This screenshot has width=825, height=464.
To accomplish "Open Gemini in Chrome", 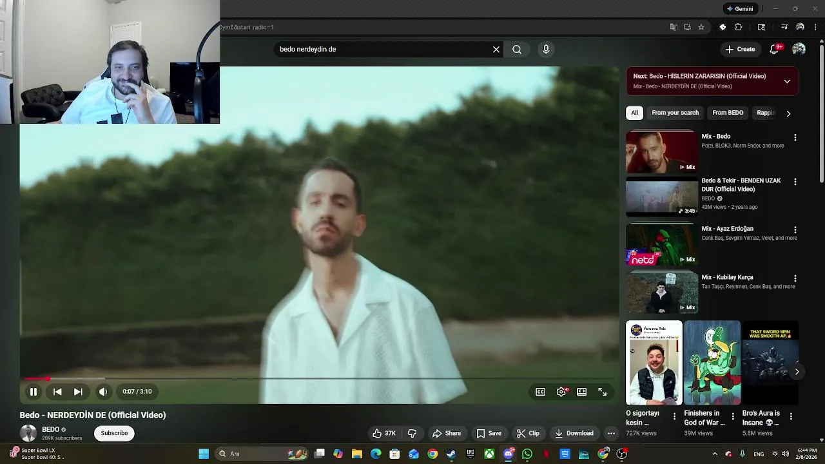I will click(740, 9).
